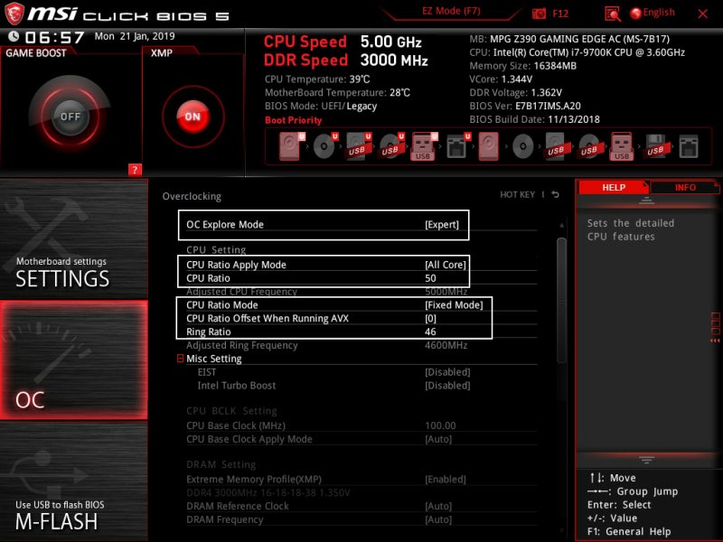Select the UEFI USB key boot icon
Image resolution: width=723 pixels, height=542 pixels.
(x=424, y=146)
